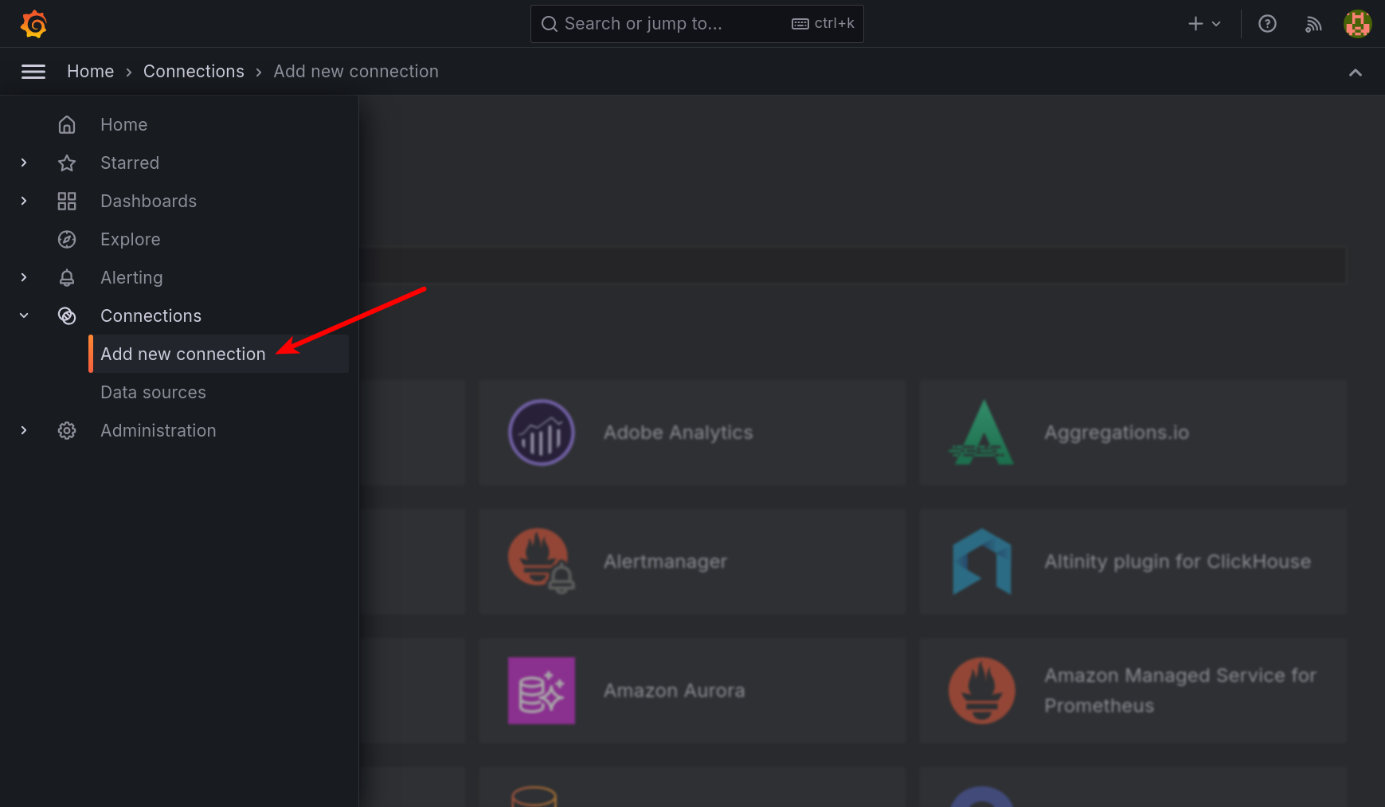The width and height of the screenshot is (1385, 807).
Task: Open Starred in the sidebar
Action: point(130,163)
